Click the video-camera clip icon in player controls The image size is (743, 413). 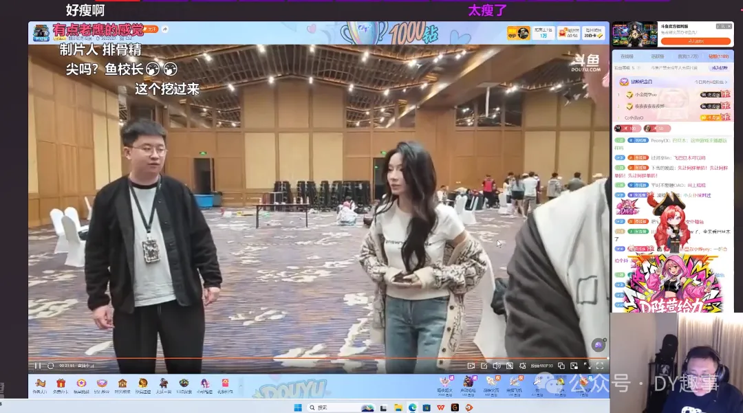click(x=471, y=366)
